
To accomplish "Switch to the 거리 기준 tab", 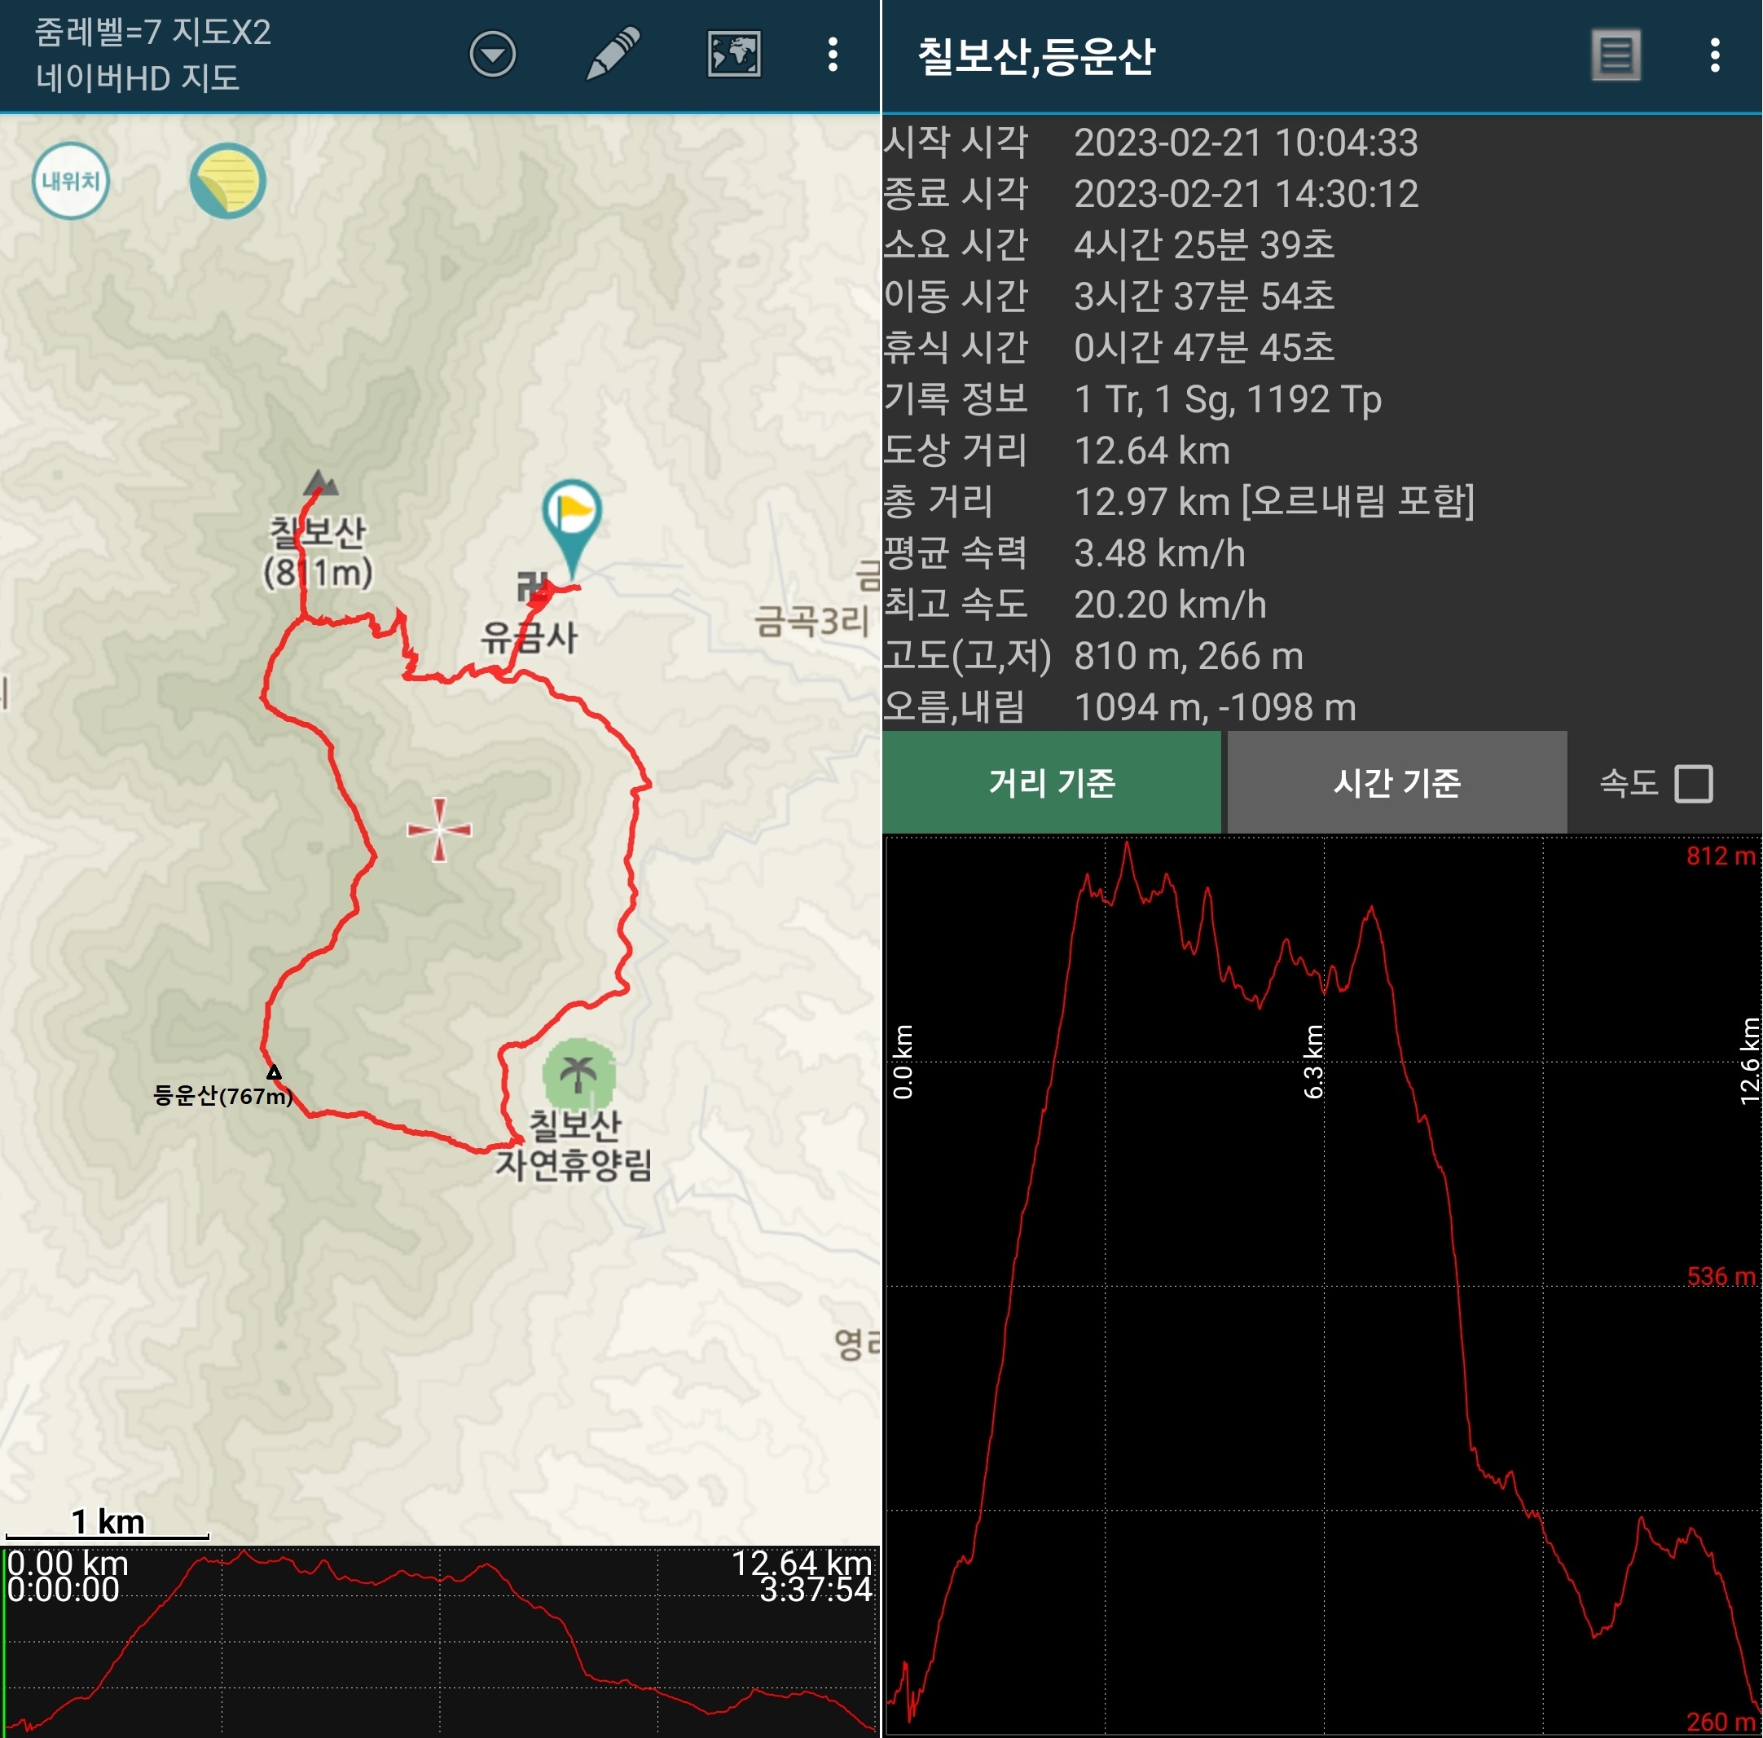I will [1051, 782].
